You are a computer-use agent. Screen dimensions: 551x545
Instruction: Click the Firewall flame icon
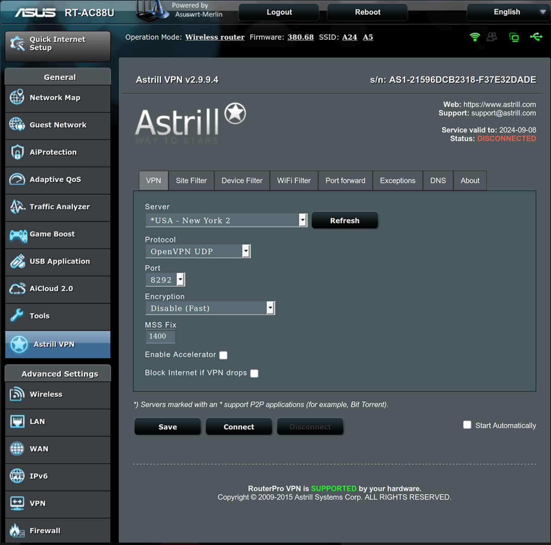(x=17, y=530)
